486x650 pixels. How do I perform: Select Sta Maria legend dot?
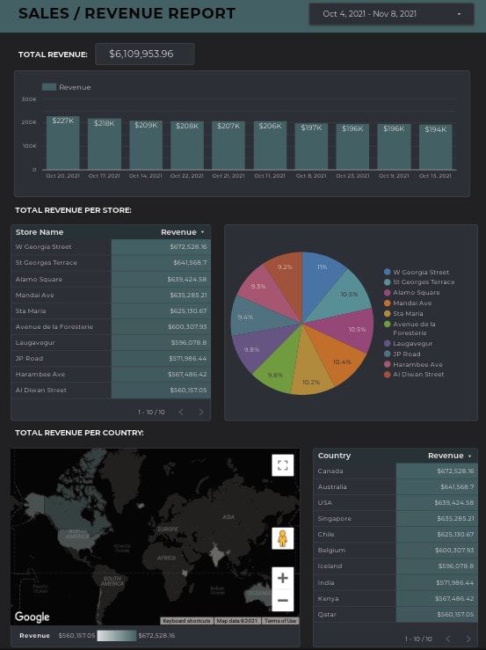(387, 313)
